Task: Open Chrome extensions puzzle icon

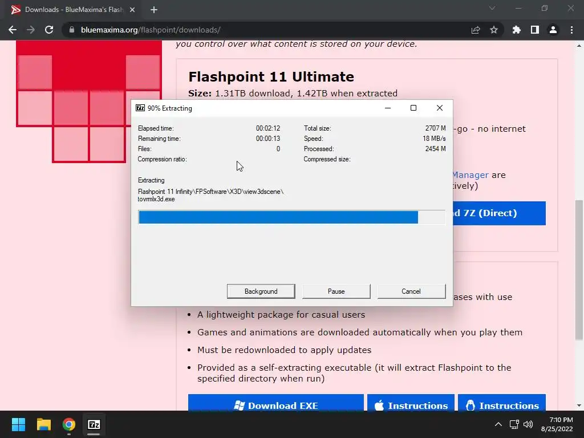Action: pyautogui.click(x=516, y=30)
